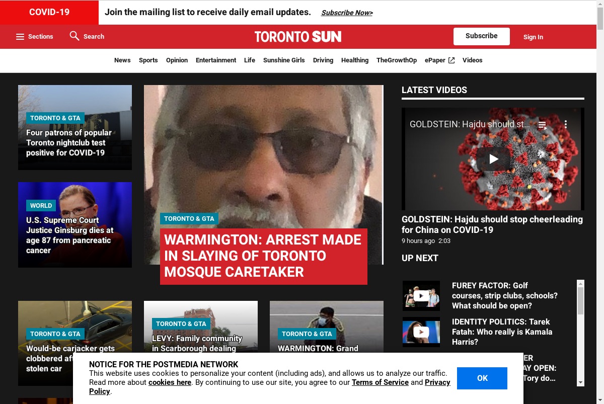This screenshot has height=404, width=604.
Task: Open the Sections hamburger menu
Action: click(x=34, y=37)
